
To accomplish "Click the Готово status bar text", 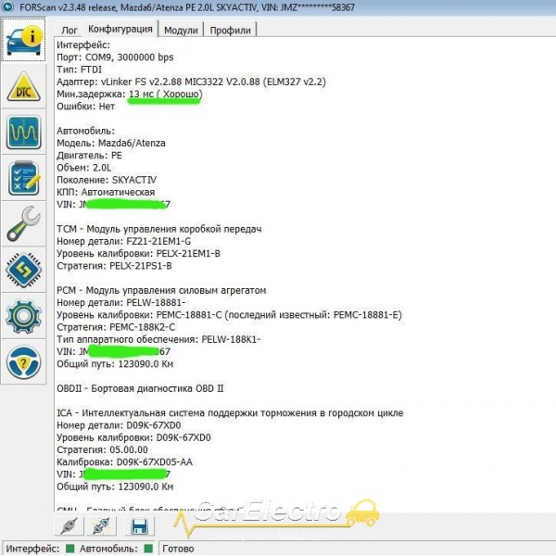I will click(x=179, y=548).
